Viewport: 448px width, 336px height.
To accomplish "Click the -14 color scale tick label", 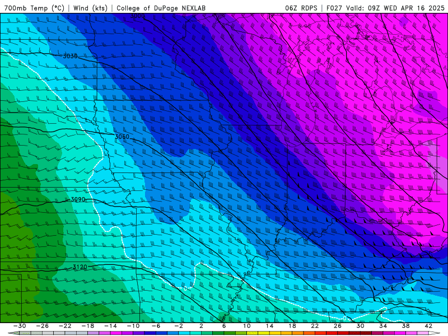I will coord(110,326).
